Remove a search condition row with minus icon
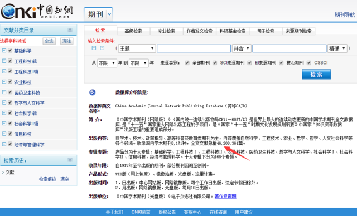357x216 pixels. tap(102, 48)
